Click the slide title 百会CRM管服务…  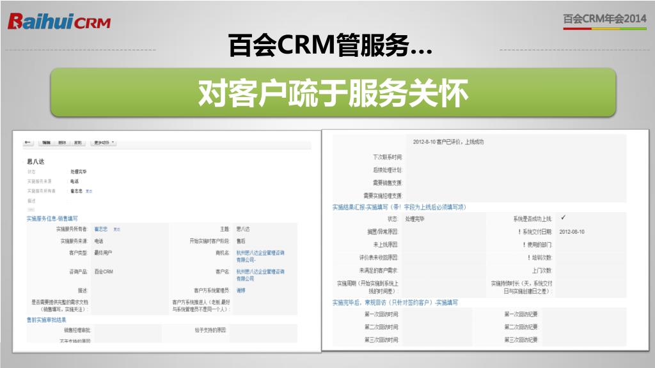(330, 45)
